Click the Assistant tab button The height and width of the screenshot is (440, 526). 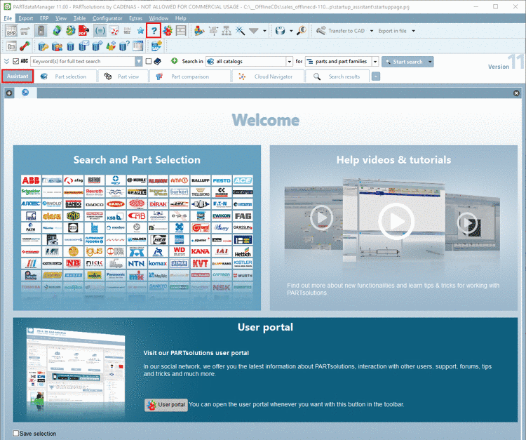(x=18, y=76)
